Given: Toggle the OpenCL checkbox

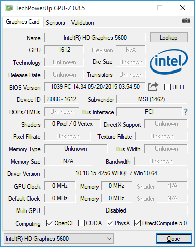Looking at the screenshot, I should pyautogui.click(x=50, y=223).
